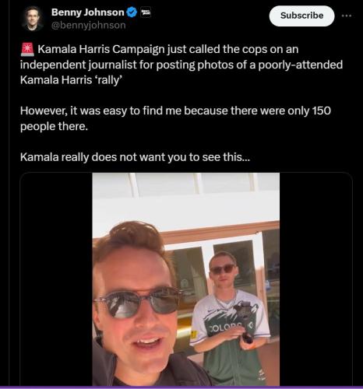Viewport: 363px width, 389px height.
Task: Click the black letterbox area left of the video
Action: click(56, 279)
